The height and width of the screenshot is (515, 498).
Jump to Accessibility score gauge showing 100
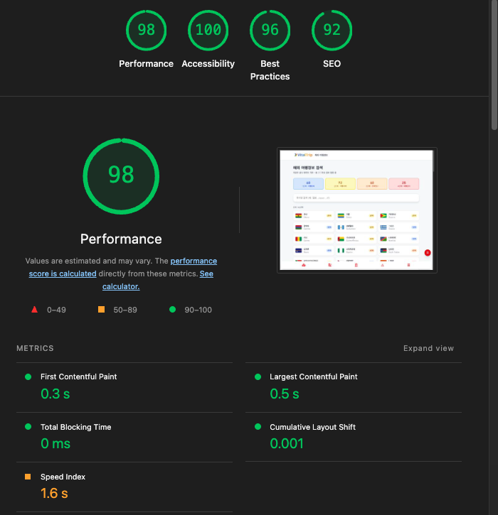point(208,31)
